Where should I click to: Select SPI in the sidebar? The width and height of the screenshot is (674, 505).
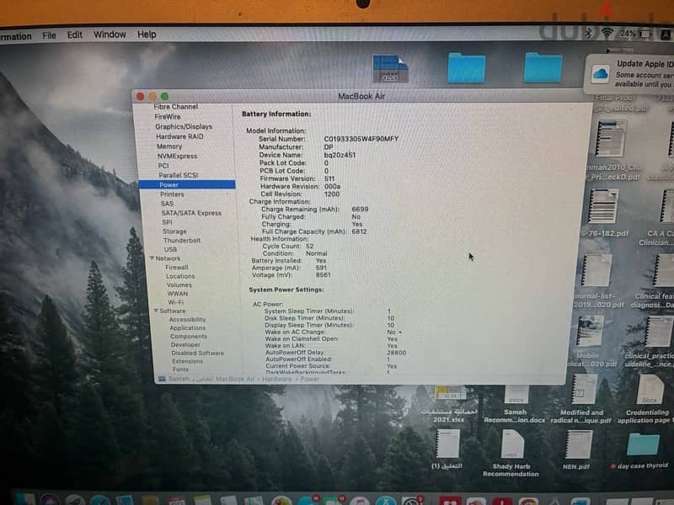167,222
